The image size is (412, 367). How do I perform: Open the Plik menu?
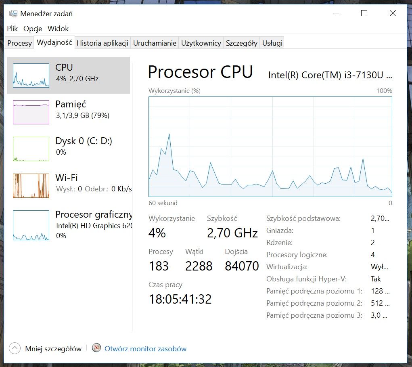(x=13, y=28)
